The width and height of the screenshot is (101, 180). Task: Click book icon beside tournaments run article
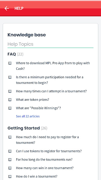coord(10,160)
